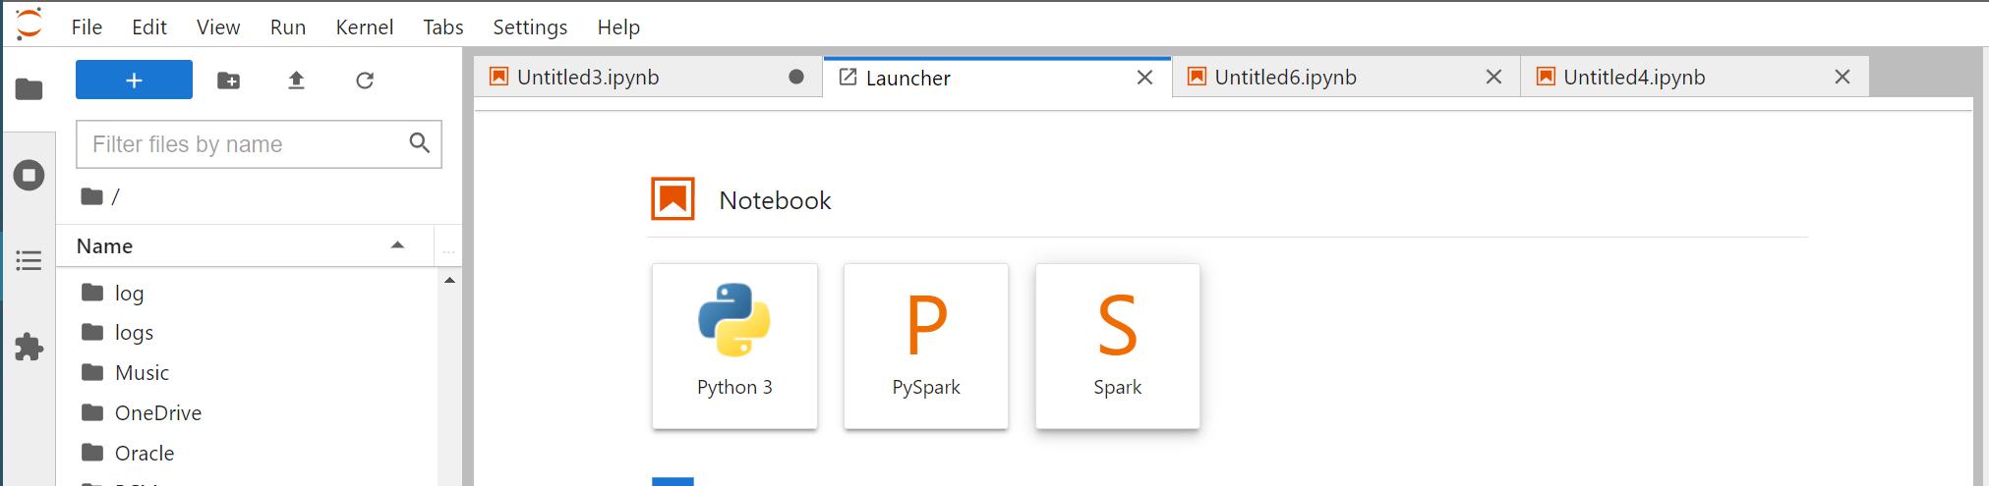Click the notebook icon on Untitled3.ipynb tab
The width and height of the screenshot is (1989, 486).
tap(498, 77)
